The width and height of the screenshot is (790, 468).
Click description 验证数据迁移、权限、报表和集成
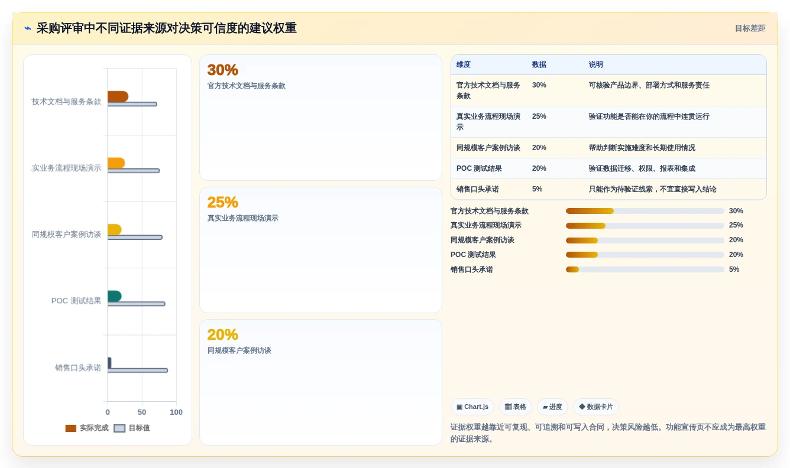[x=642, y=168]
